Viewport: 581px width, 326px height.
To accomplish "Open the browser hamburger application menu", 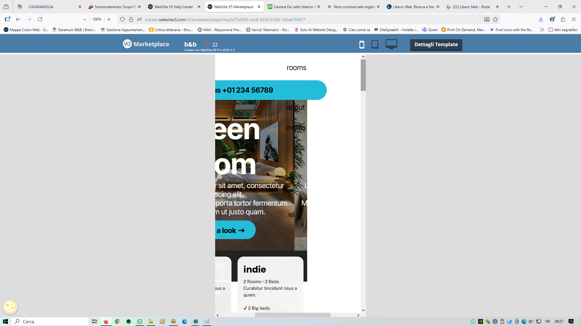I will [574, 19].
